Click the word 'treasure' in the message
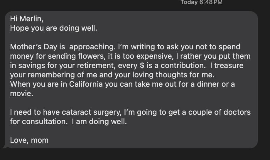270x160 pixels. pyautogui.click(x=229, y=65)
